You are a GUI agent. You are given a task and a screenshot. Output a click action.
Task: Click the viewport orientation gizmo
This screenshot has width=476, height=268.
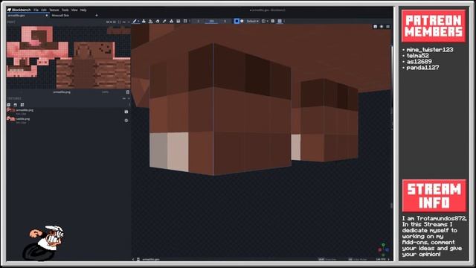pos(384,250)
